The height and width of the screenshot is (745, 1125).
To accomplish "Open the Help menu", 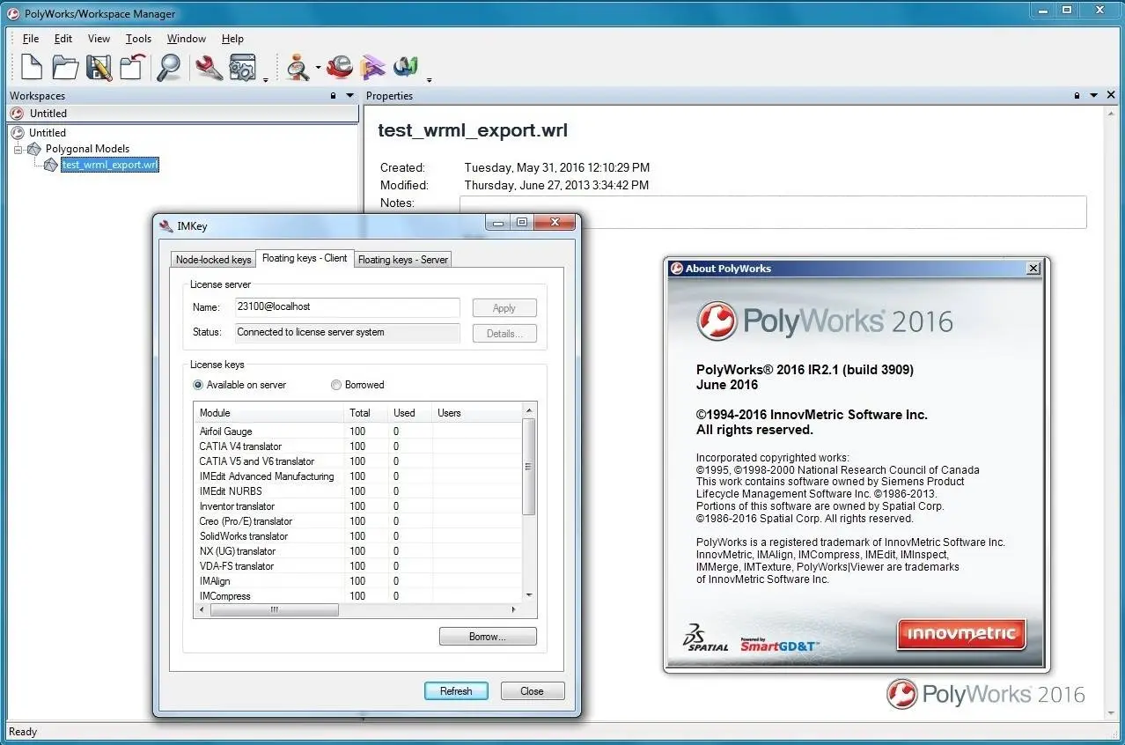I will click(x=232, y=39).
